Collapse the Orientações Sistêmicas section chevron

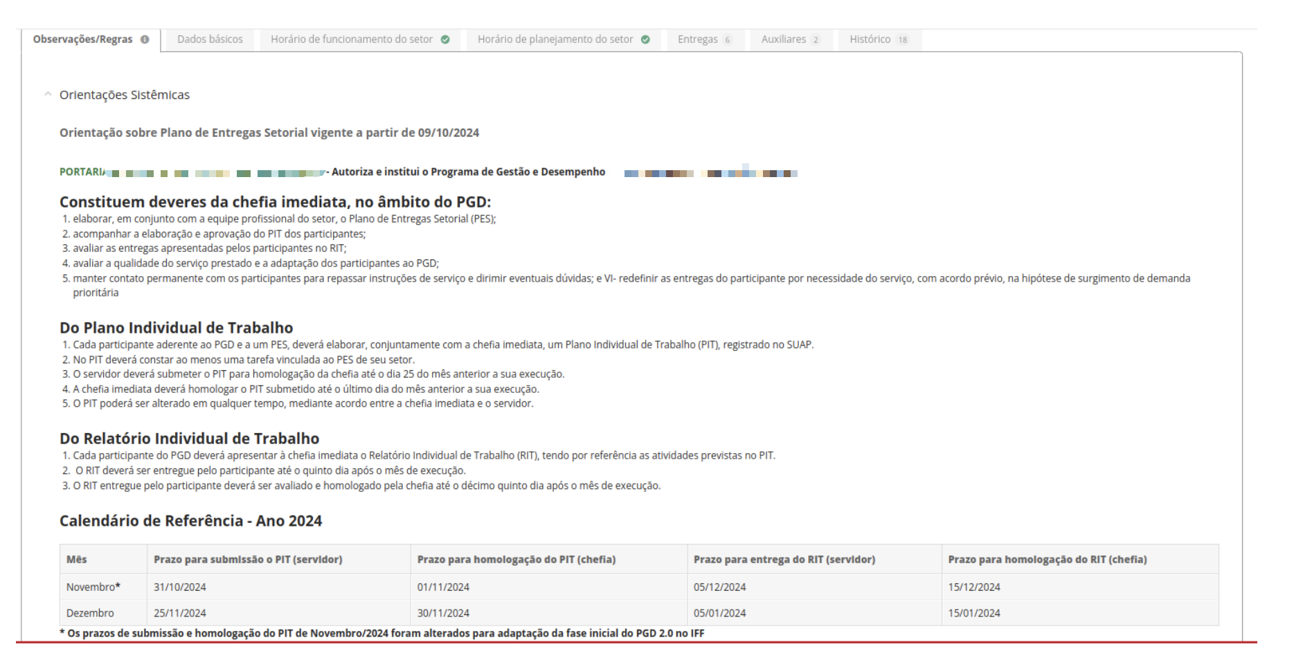click(x=47, y=95)
